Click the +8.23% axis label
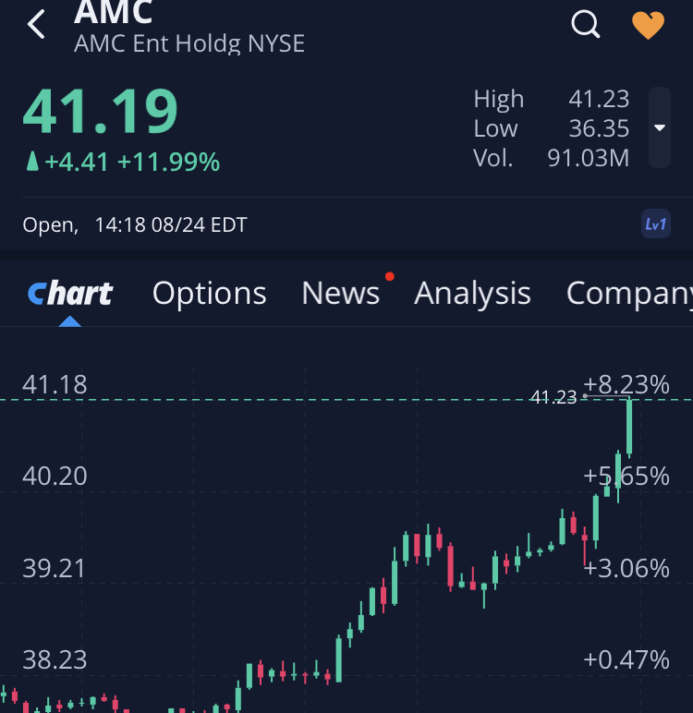This screenshot has width=693, height=713. (626, 384)
